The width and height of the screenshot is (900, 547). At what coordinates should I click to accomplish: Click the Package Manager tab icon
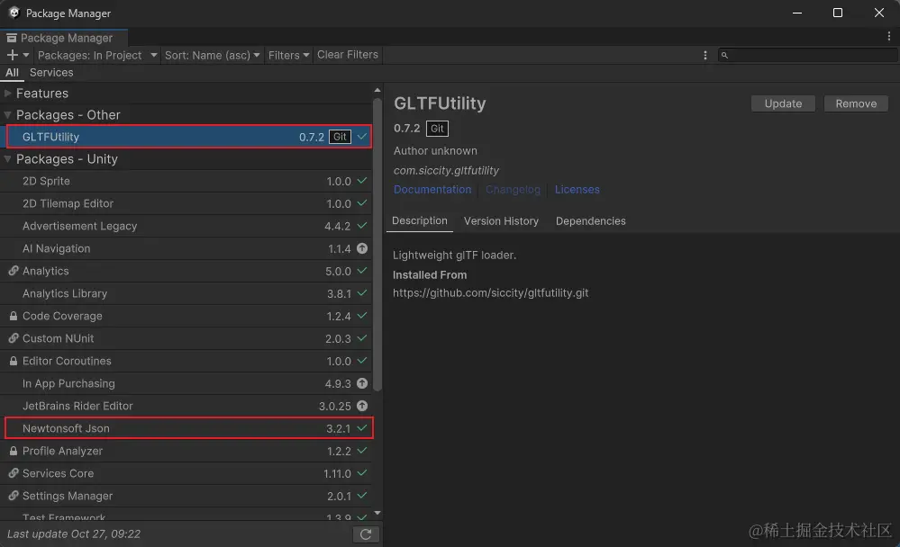[x=12, y=38]
